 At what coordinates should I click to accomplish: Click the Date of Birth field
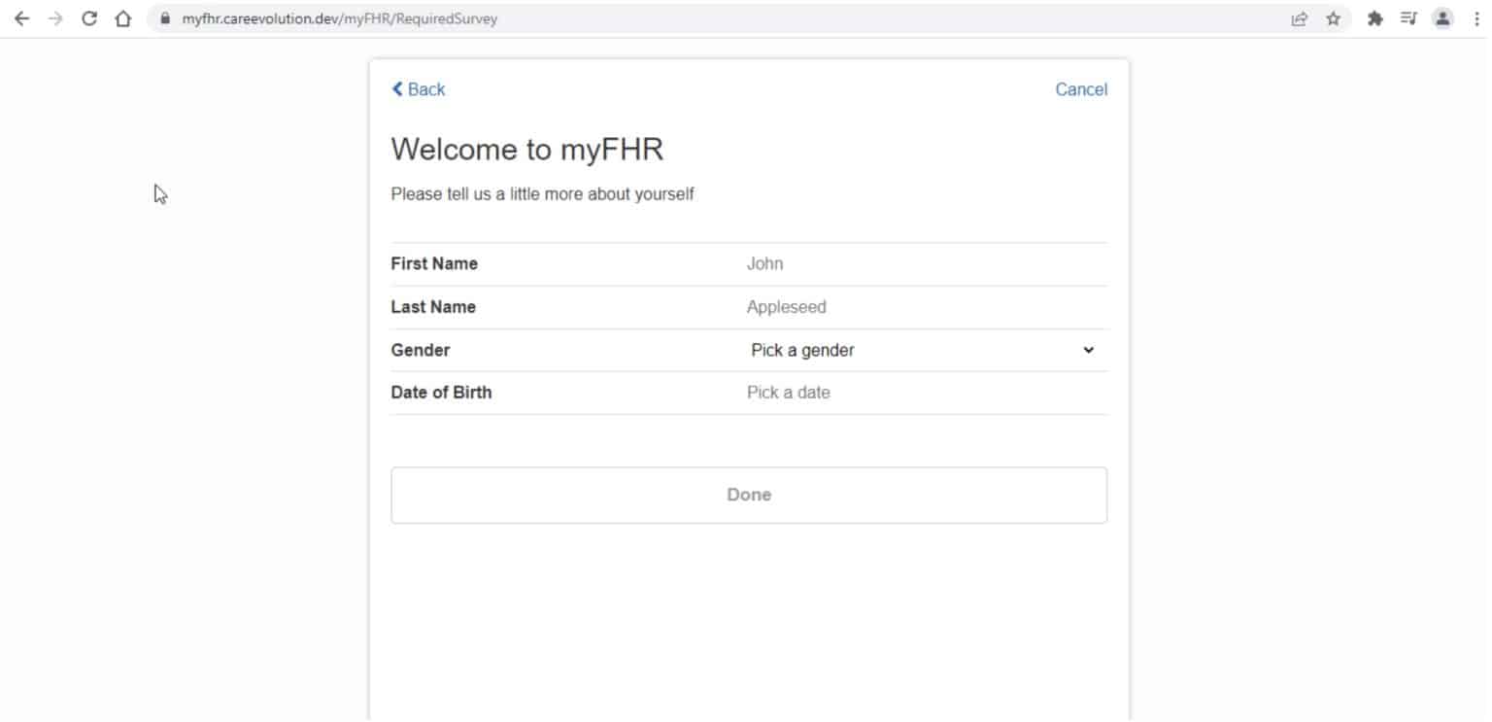(926, 393)
